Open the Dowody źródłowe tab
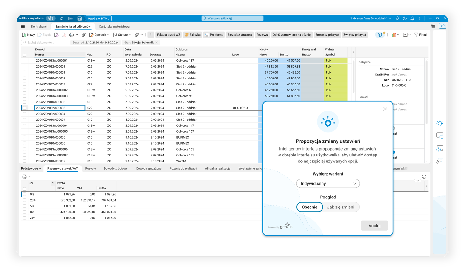Screen dimensions: 465x271 point(116,169)
